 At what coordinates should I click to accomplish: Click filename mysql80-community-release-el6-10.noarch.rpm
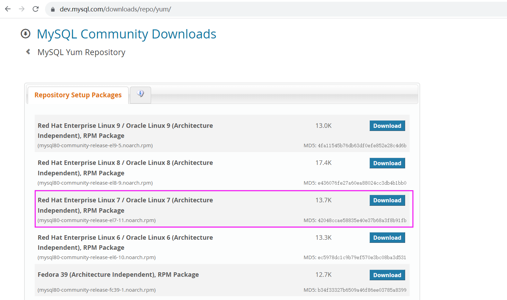pos(97,257)
